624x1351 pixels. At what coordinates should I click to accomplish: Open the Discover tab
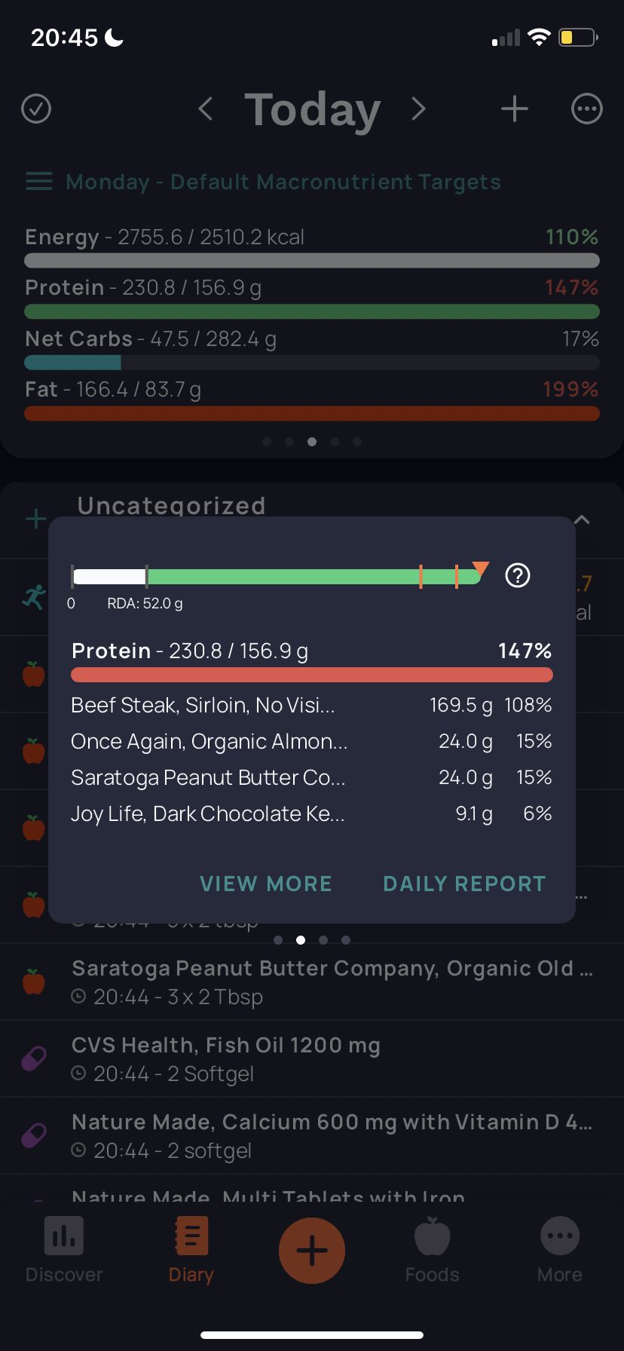[64, 1250]
